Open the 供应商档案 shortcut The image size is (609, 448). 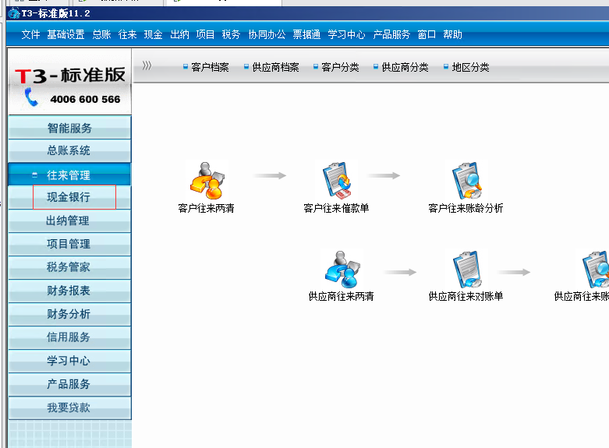(x=271, y=67)
